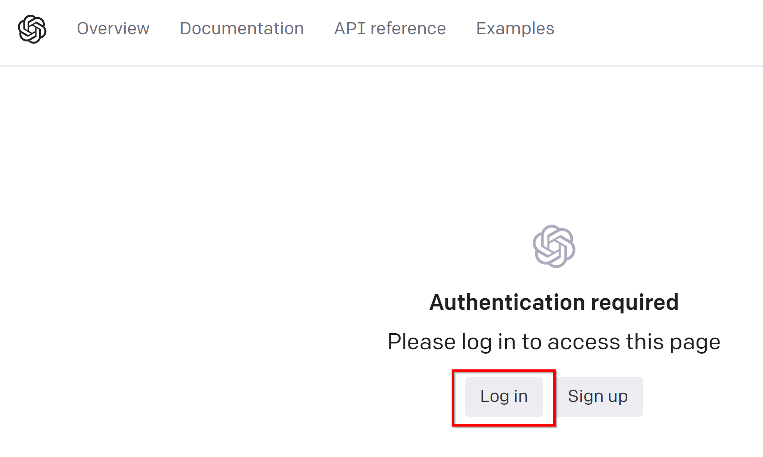The width and height of the screenshot is (763, 457).
Task: Create an account with Sign up
Action: pos(598,397)
